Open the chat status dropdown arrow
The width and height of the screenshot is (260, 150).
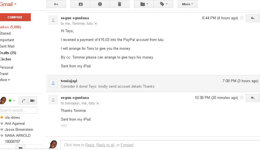pyautogui.click(x=14, y=101)
